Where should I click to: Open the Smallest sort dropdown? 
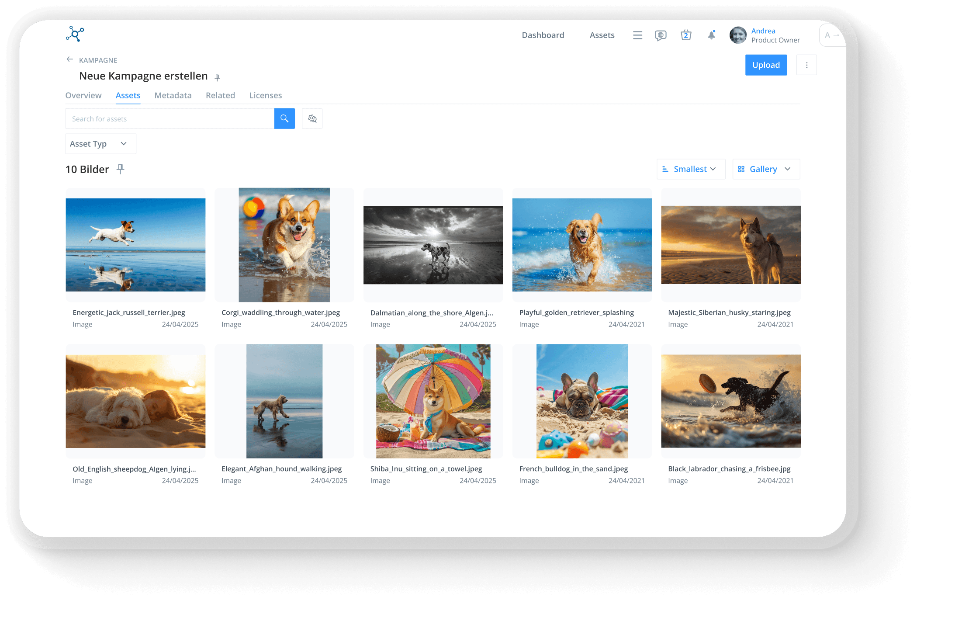[691, 169]
